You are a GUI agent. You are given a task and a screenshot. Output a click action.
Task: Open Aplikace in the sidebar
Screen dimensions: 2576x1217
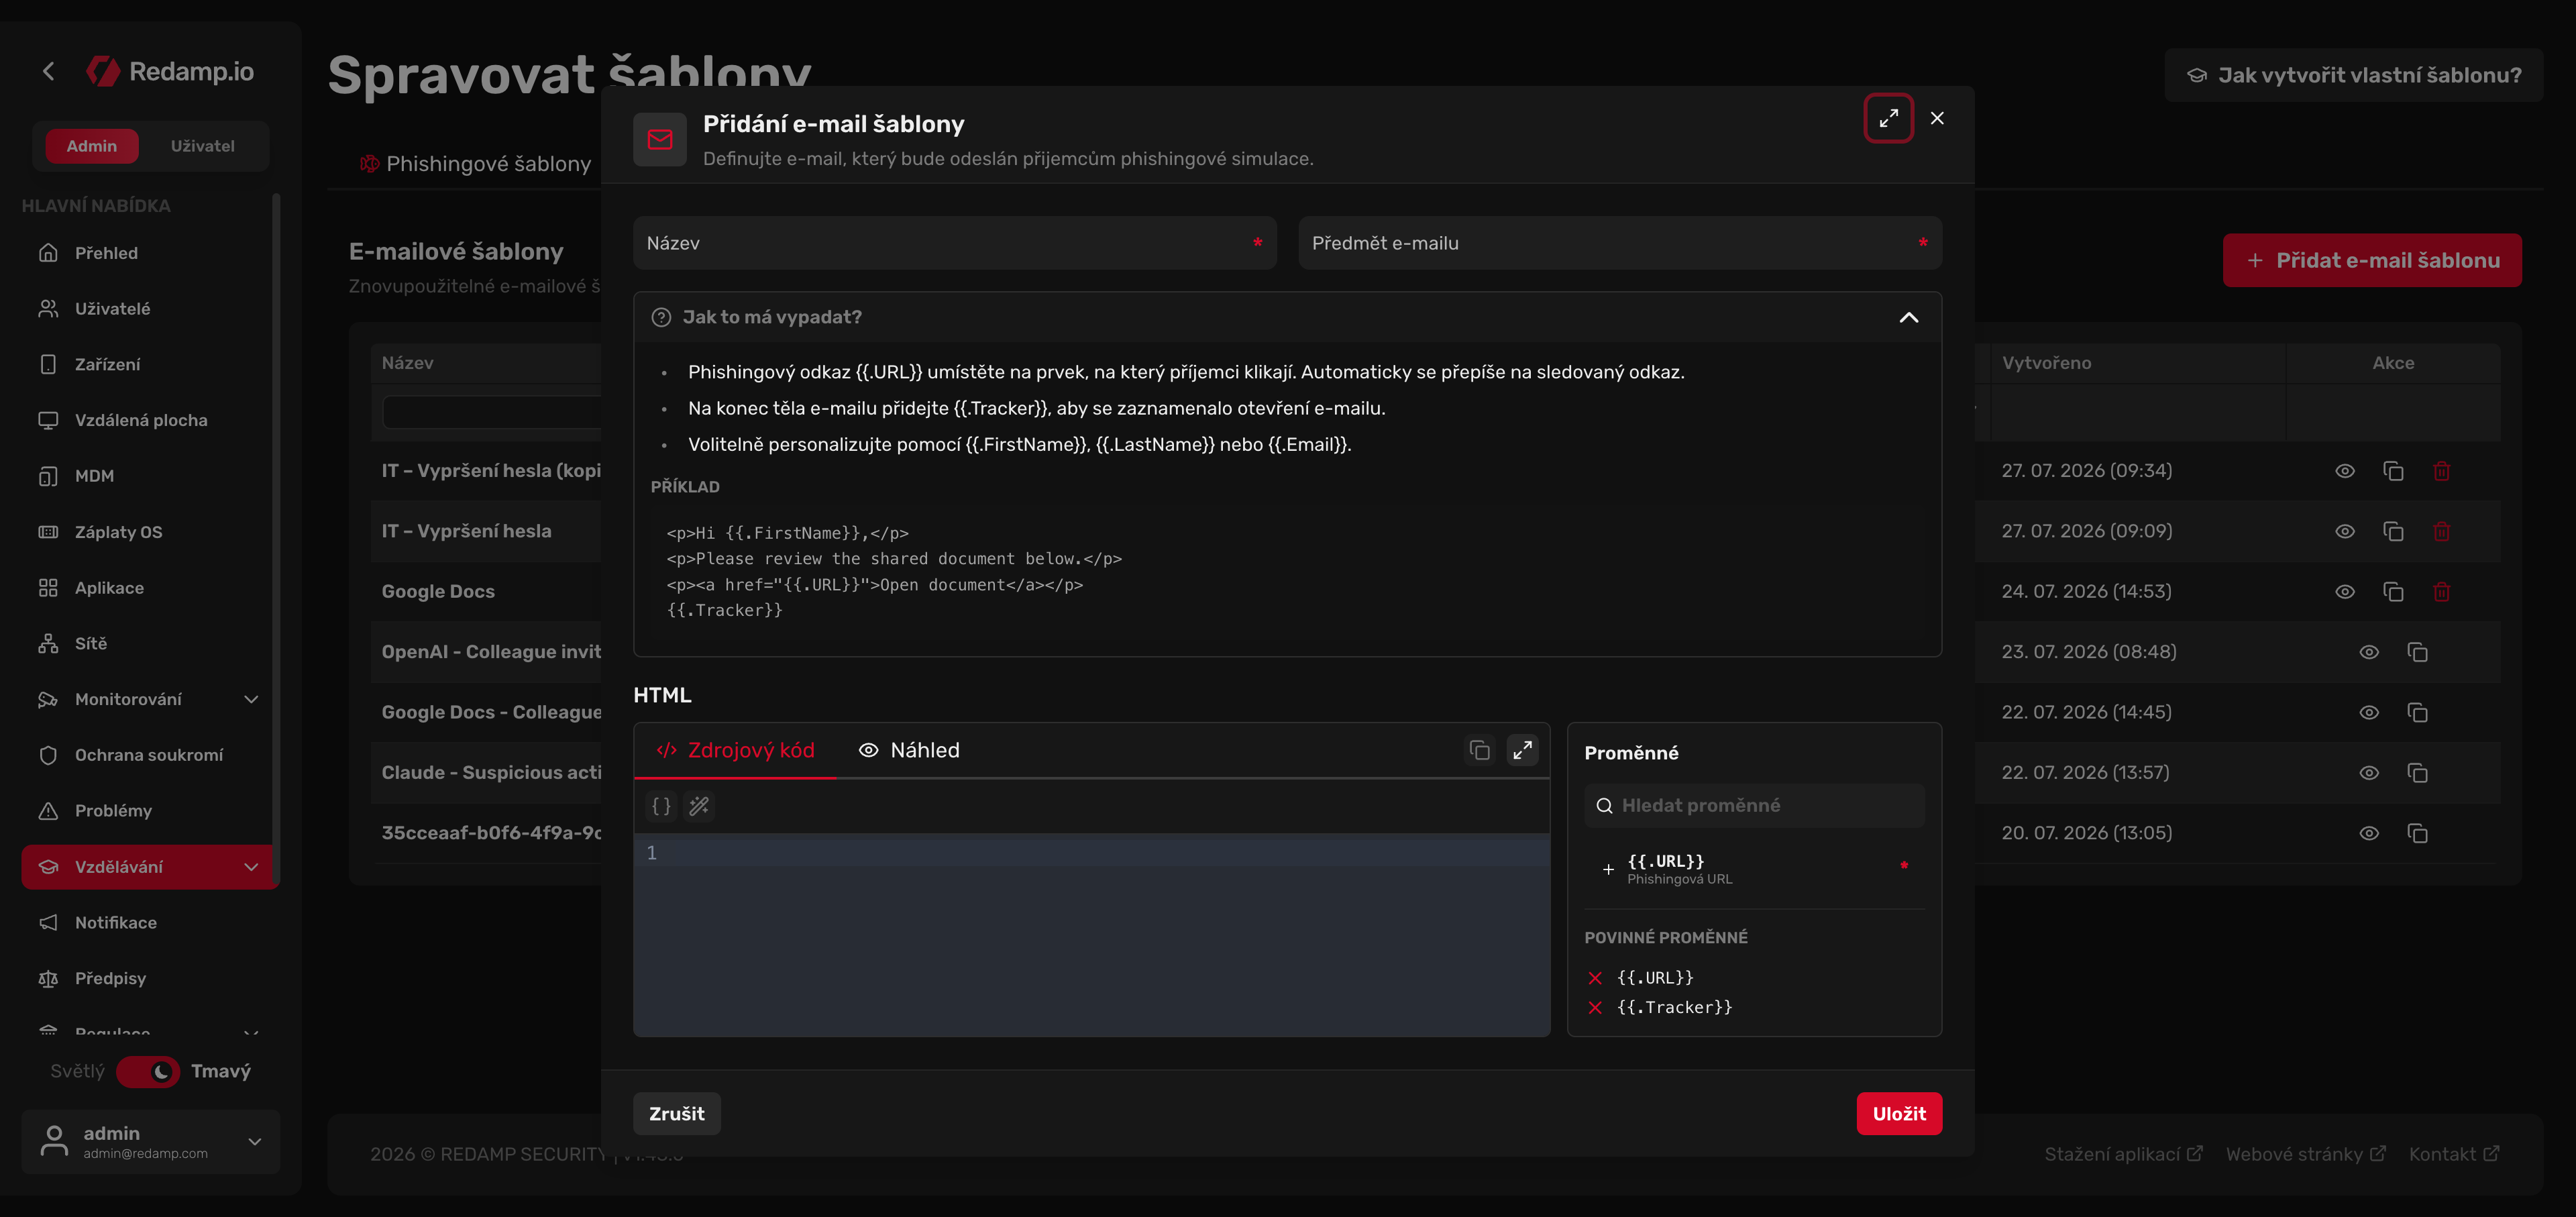pos(148,588)
